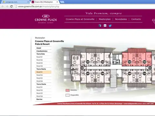Click the Disponible legend swatch
This screenshot has height=116, width=155.
click(67, 95)
